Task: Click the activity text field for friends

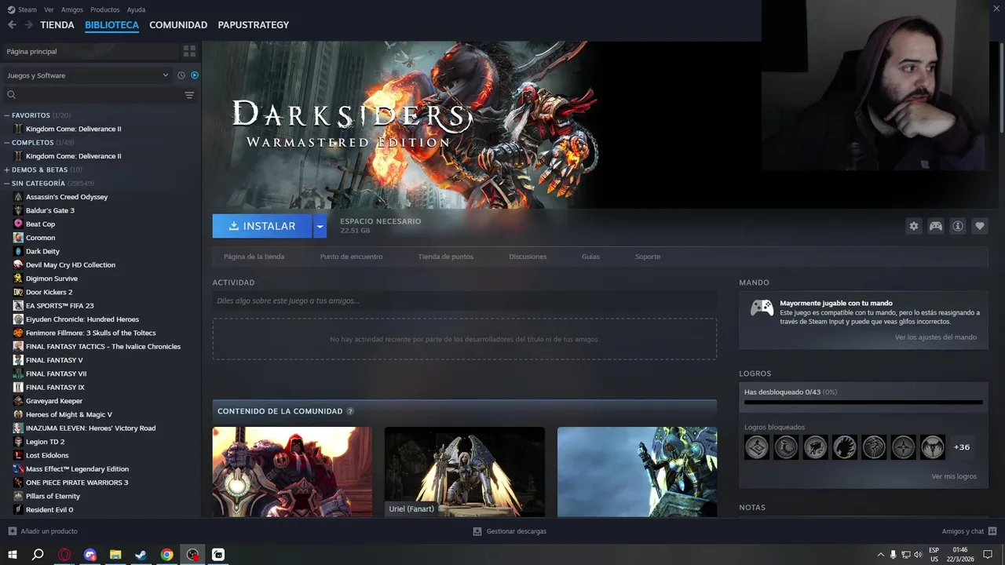Action: [x=465, y=301]
